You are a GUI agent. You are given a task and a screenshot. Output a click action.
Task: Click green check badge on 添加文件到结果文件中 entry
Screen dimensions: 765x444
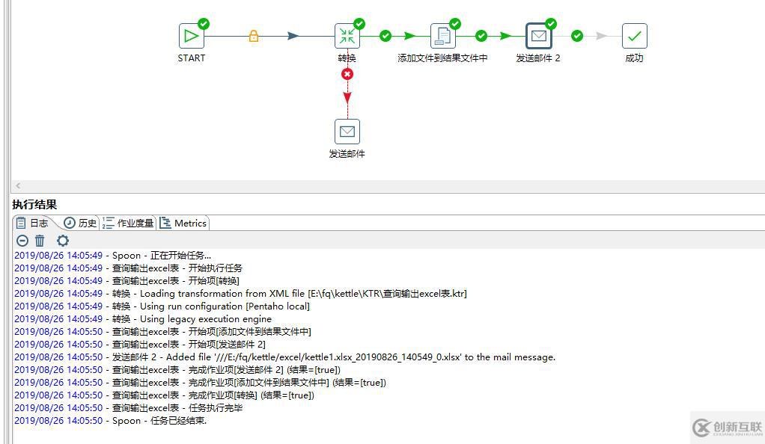click(455, 23)
